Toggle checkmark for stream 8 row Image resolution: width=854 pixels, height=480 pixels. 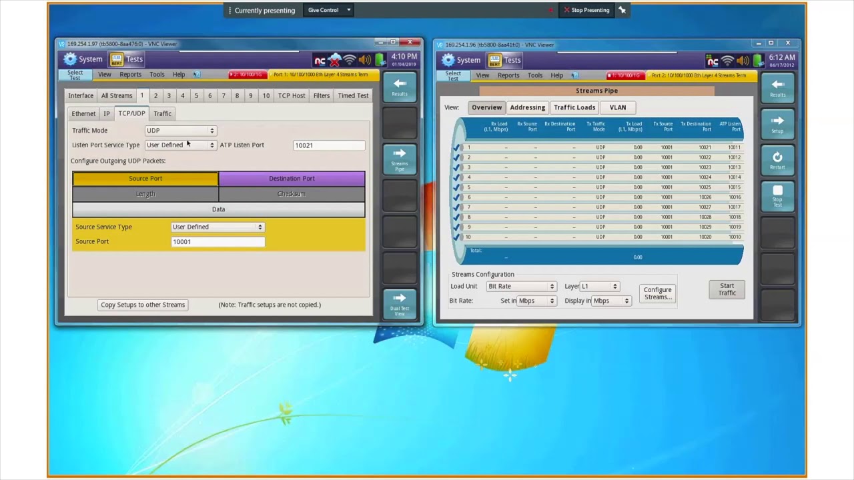point(457,217)
